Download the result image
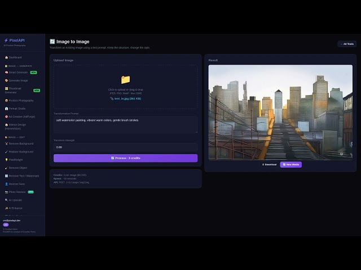The width and height of the screenshot is (361, 270). coord(269,165)
